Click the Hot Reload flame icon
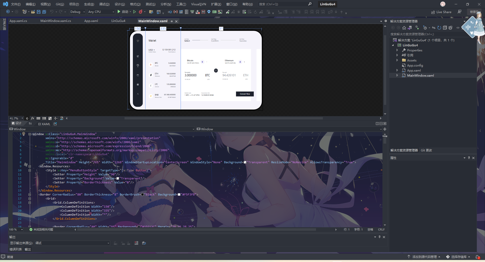 tap(141, 12)
